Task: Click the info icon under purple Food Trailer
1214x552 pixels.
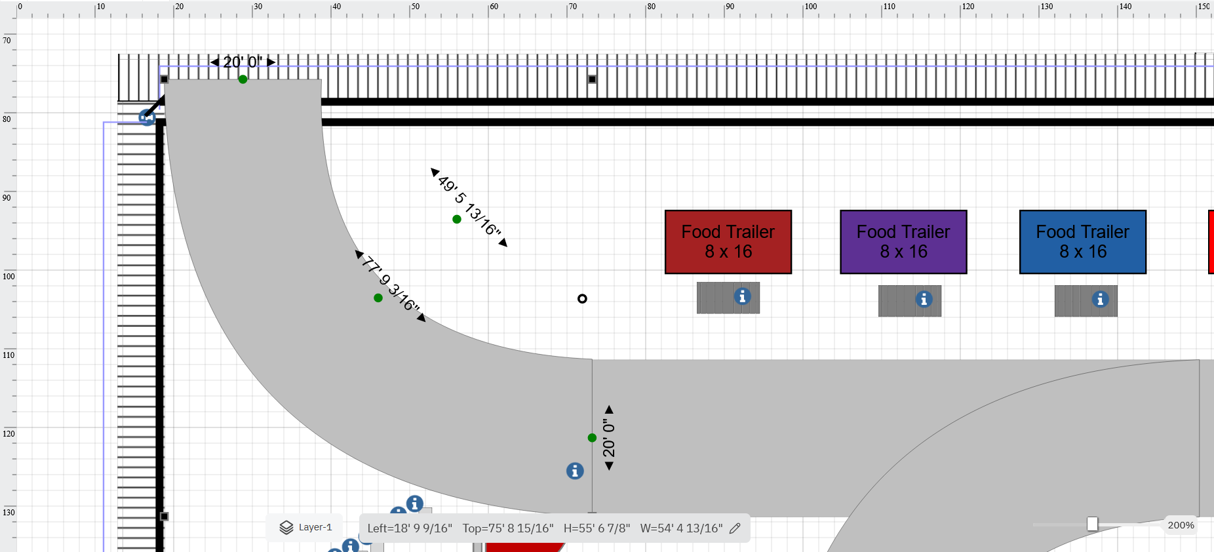Action: click(x=924, y=299)
